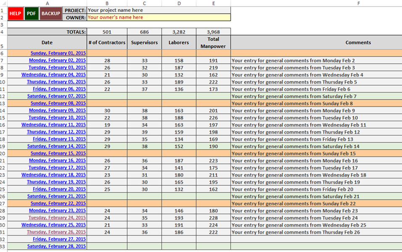Open the Friday, February 27, 2015 link
This screenshot has width=402, height=252.
[59, 239]
